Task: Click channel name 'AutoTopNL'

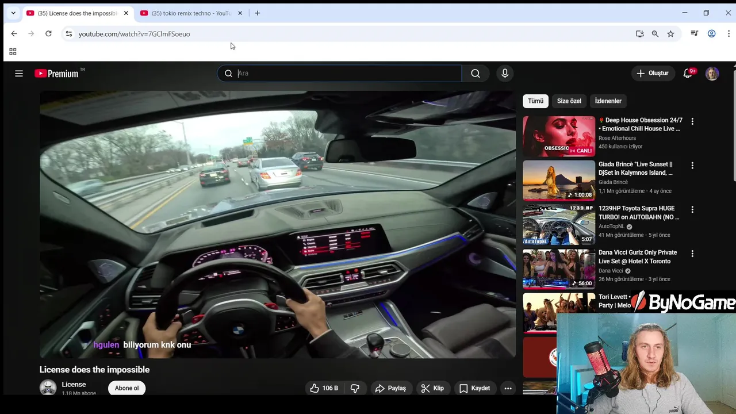Action: (x=611, y=227)
